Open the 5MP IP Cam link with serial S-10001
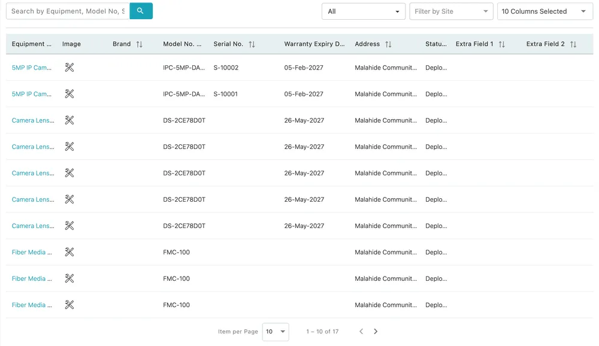 pos(31,94)
